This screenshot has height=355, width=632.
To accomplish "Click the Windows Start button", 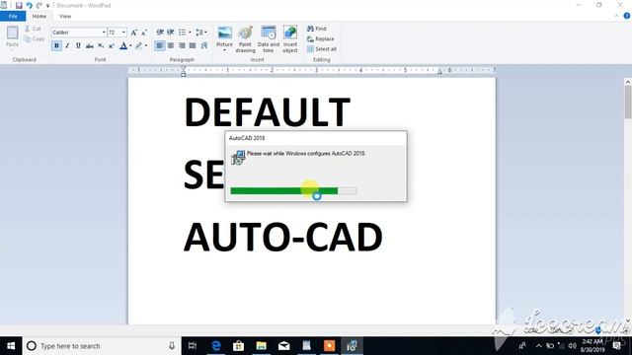I will (x=11, y=346).
